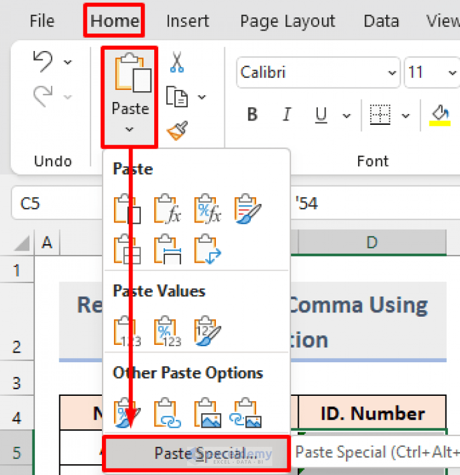
Task: Choose Paste Formulas fx icon
Action: pos(167,209)
